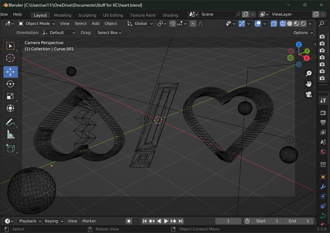Switch to wireframe viewport shading
Screen dimensions: 330x233
tap(283, 23)
